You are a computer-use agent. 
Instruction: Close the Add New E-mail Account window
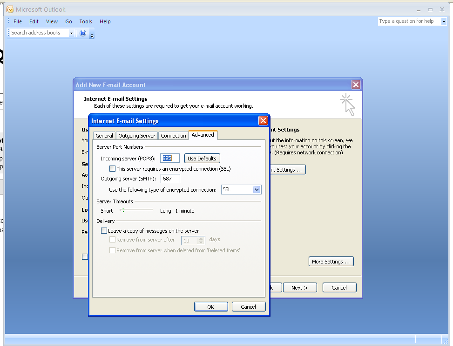coord(356,85)
